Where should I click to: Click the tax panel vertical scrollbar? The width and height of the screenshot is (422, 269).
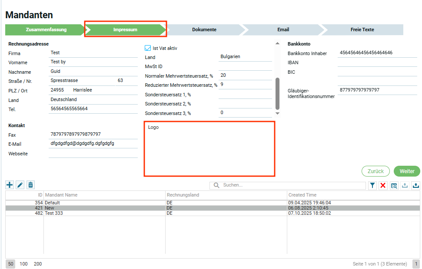[278, 93]
